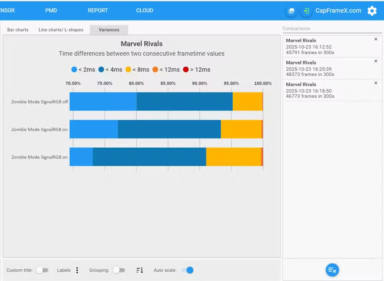Viewport: 384px width, 281px height.
Task: Go to the REPORT section
Action: tap(98, 10)
